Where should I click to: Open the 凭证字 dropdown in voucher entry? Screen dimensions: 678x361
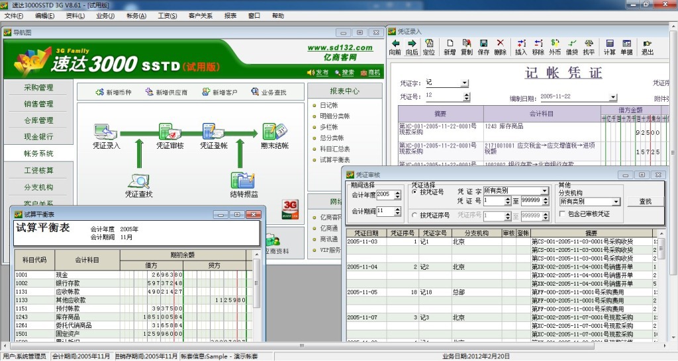464,83
